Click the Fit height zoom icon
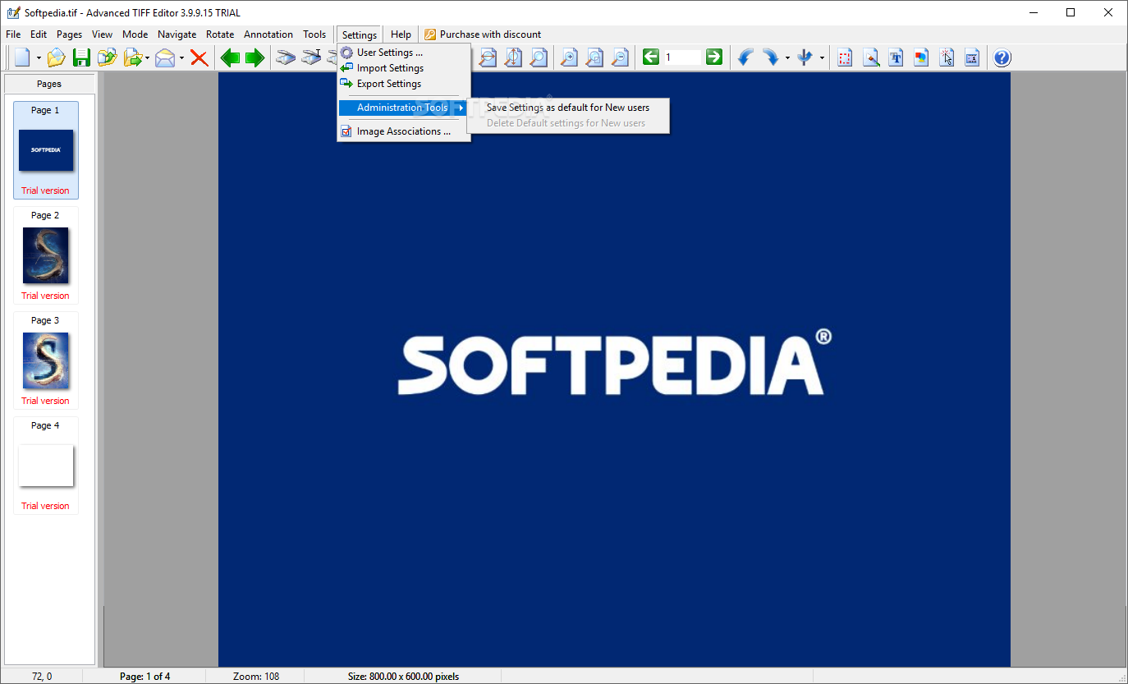The height and width of the screenshot is (684, 1128). click(513, 57)
